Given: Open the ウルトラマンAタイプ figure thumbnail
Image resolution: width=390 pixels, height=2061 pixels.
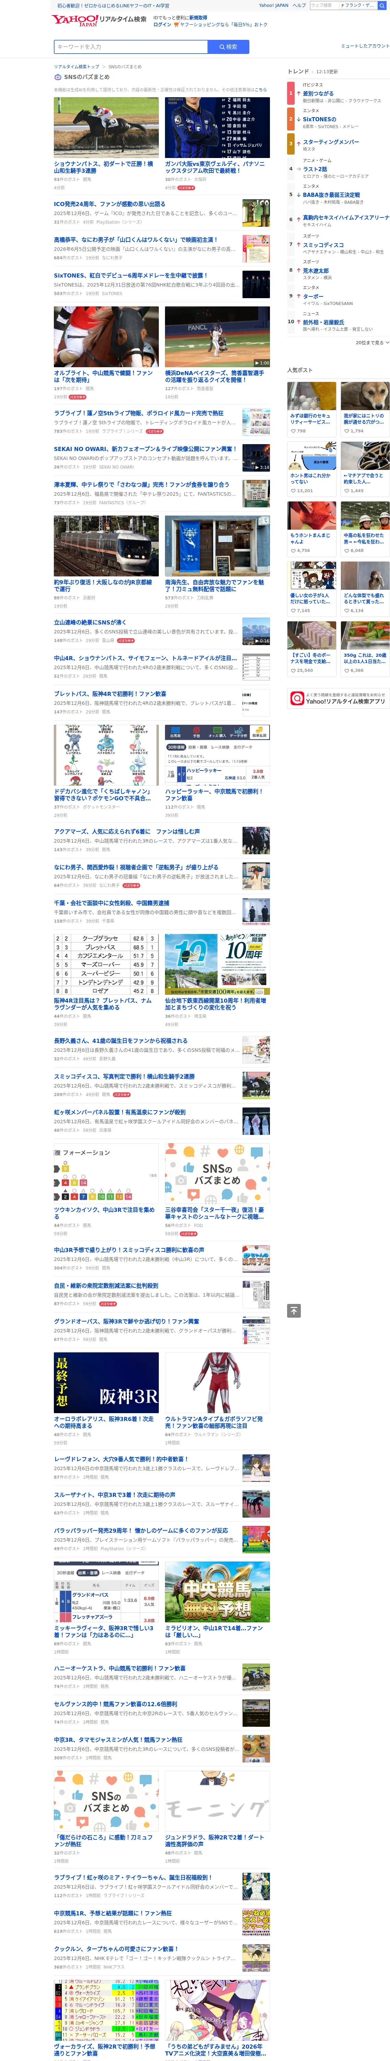Looking at the screenshot, I should 217,1383.
